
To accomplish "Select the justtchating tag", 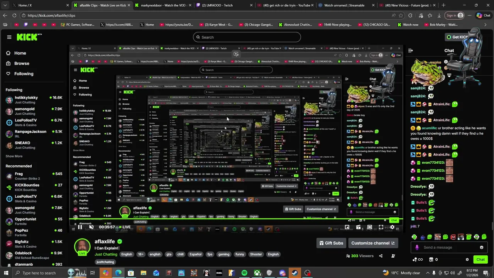I will [x=105, y=262].
